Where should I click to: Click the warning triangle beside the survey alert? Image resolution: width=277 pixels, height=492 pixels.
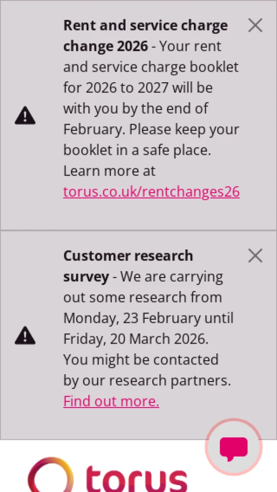[x=25, y=335]
